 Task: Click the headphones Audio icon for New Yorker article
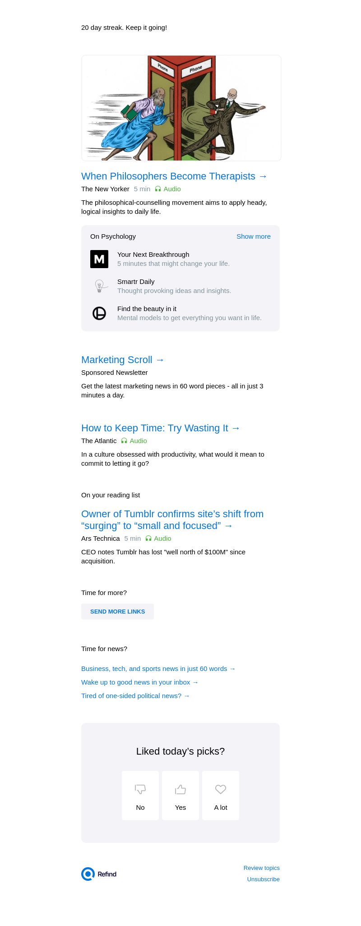pos(158,189)
